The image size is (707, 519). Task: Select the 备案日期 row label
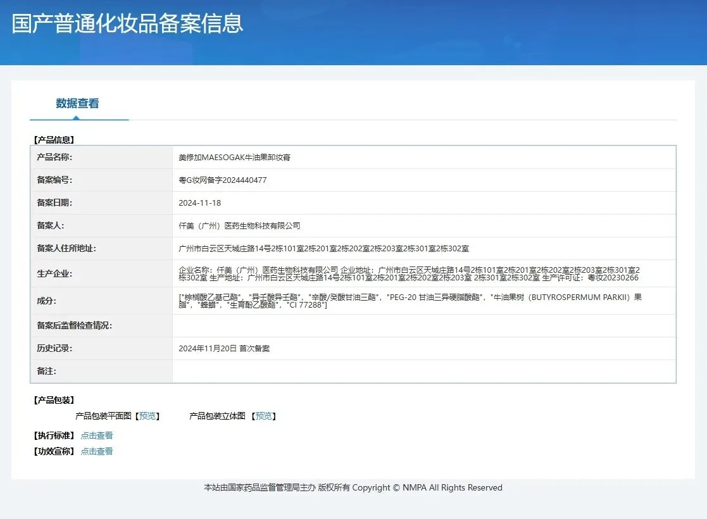tap(54, 203)
